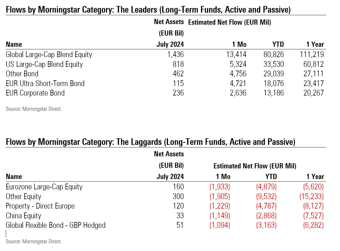Image resolution: width=340 pixels, height=251 pixels.
Task: Select the Global Large-Cap Blend Equity row name
Action: [49, 54]
